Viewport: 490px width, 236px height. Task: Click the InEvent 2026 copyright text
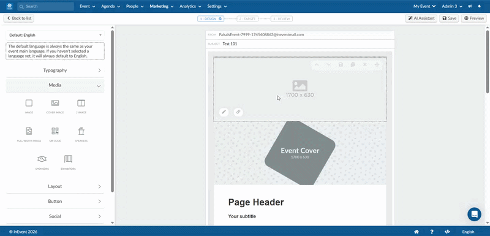point(23,232)
